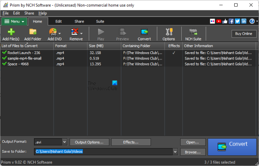Click the Open... button
The width and height of the screenshot is (259, 166).
[193, 142]
